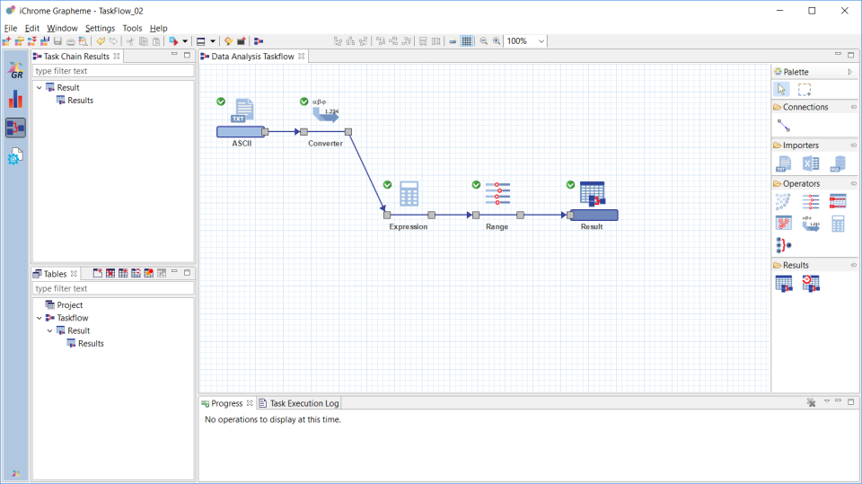Choose the Excel importer in Palette
862x484 pixels.
pos(811,164)
